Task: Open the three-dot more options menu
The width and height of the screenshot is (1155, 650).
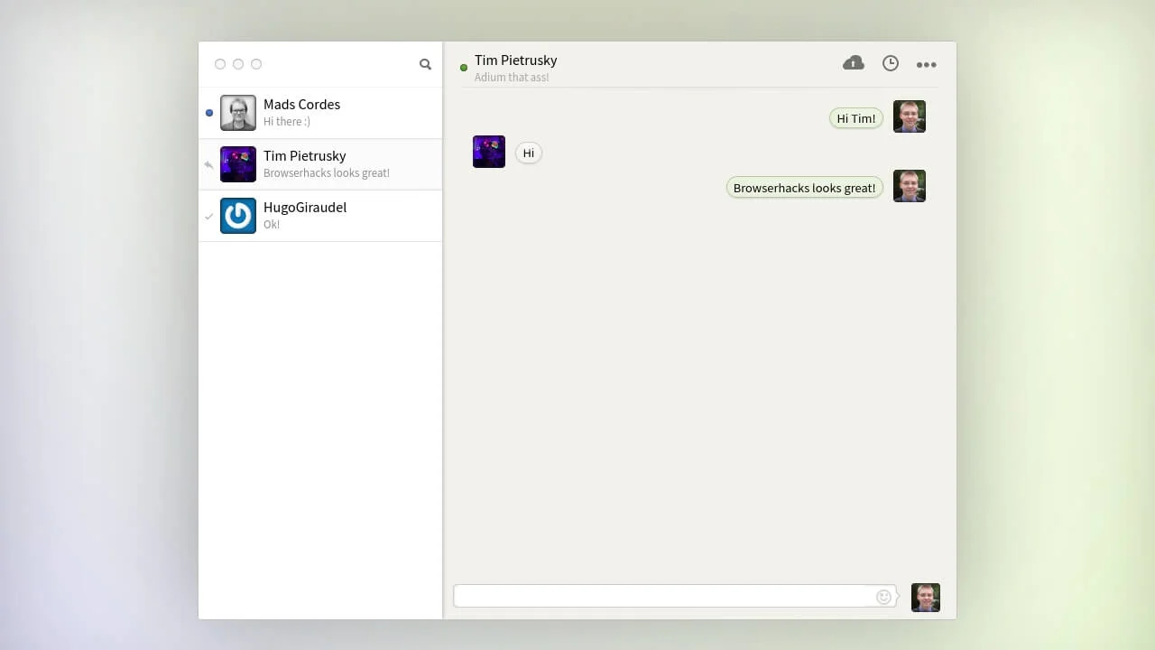Action: (926, 64)
